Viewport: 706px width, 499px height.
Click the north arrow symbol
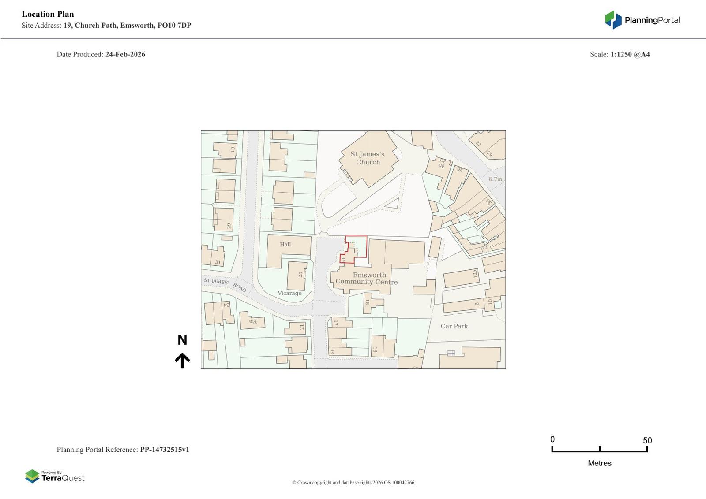tap(182, 360)
